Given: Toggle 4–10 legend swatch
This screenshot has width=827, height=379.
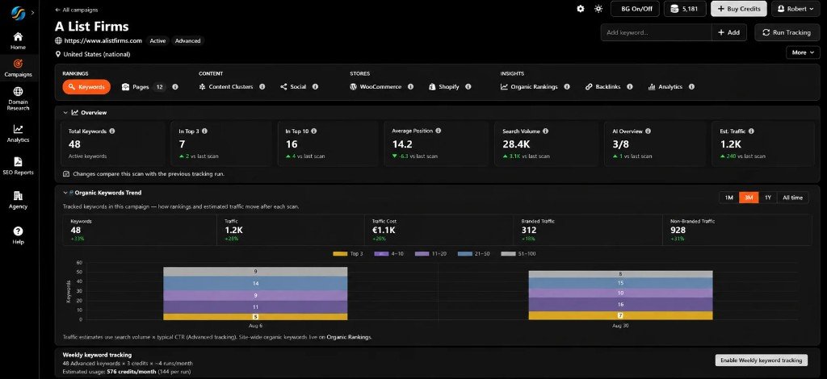Looking at the screenshot, I should (x=382, y=254).
